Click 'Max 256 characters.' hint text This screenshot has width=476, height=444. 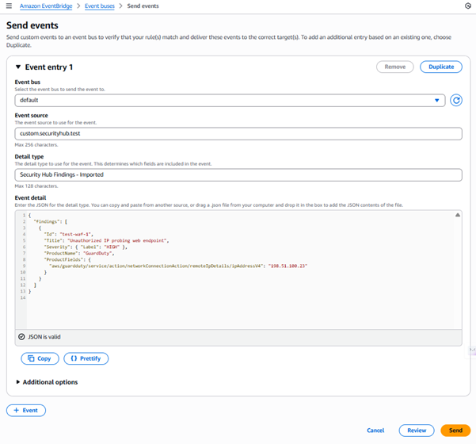[36, 145]
